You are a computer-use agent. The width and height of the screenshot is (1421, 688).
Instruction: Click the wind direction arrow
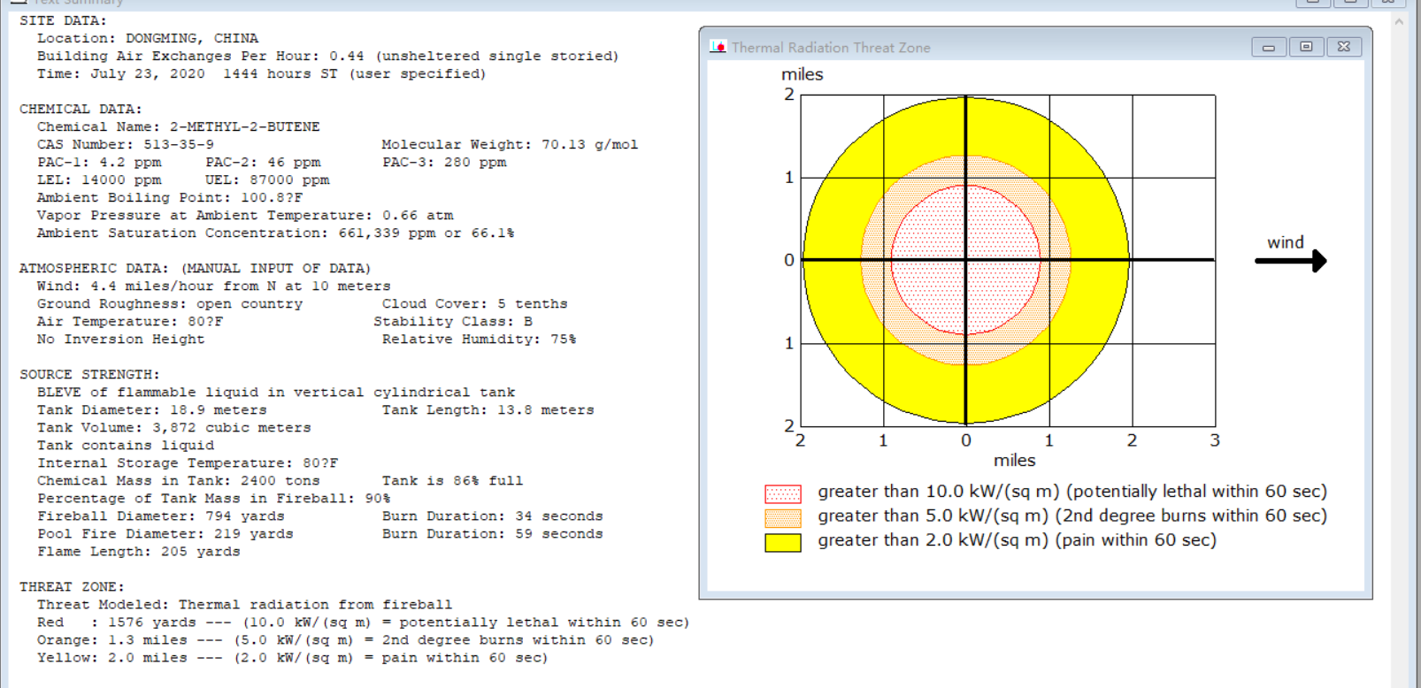(1291, 260)
